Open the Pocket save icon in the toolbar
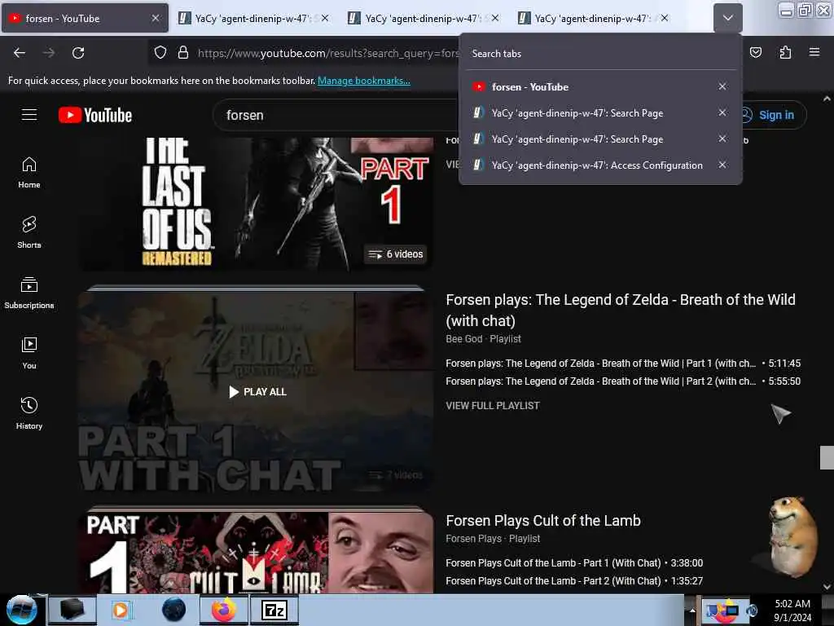 click(756, 52)
